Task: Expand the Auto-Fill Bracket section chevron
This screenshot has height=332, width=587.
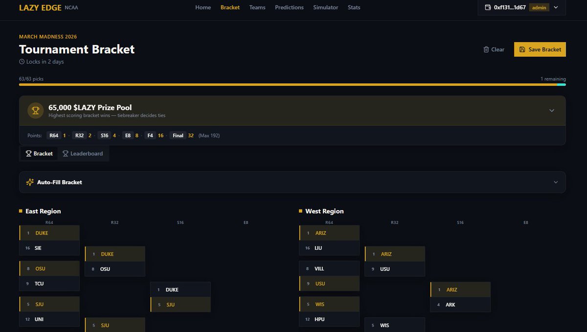Action: point(556,182)
